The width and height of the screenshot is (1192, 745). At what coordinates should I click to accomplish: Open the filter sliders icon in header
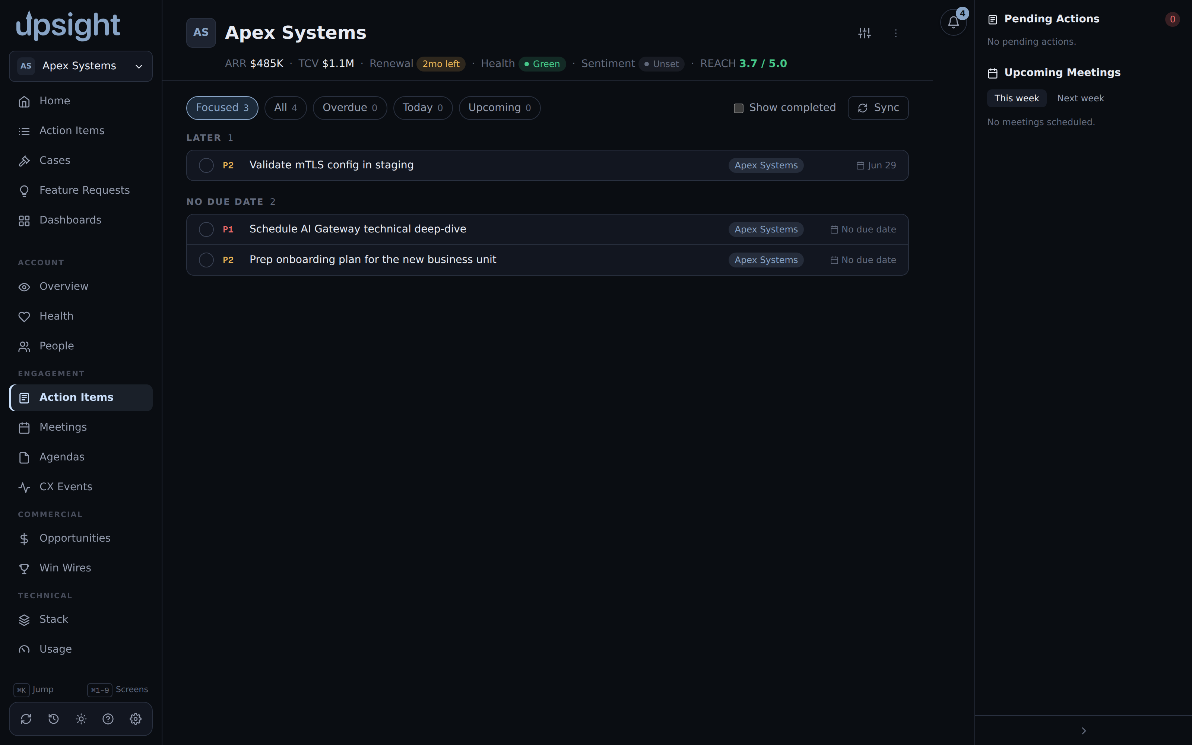[x=865, y=33]
